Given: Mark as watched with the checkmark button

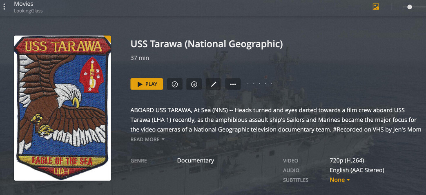Looking at the screenshot, I should [x=175, y=84].
